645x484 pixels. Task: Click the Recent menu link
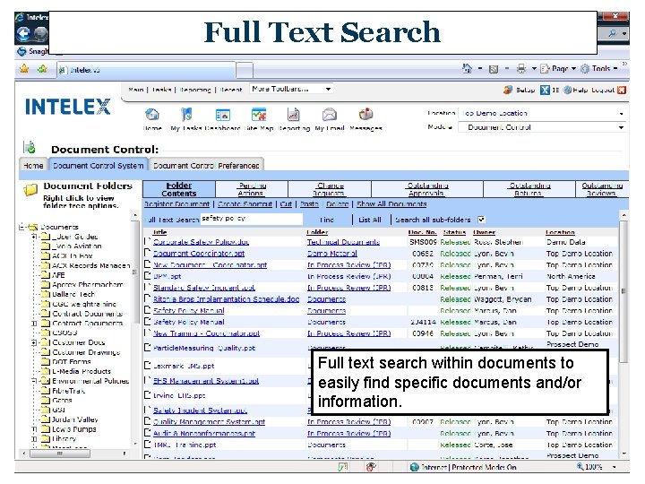[x=231, y=90]
